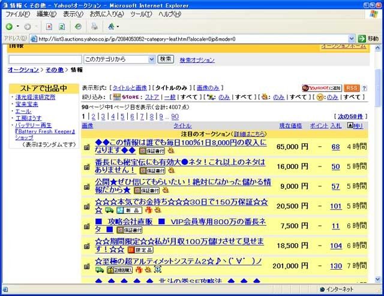The height and width of the screenshot is (296, 384).
Task: Click the browser Forward button
Action: [27, 26]
